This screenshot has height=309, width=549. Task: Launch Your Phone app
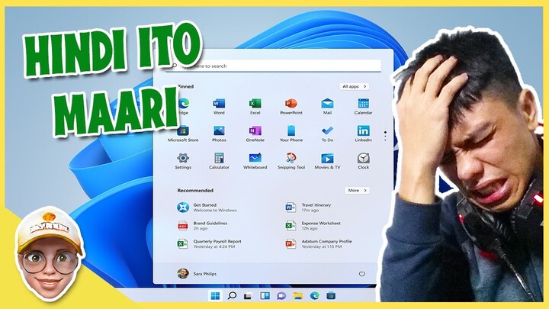[x=291, y=134]
